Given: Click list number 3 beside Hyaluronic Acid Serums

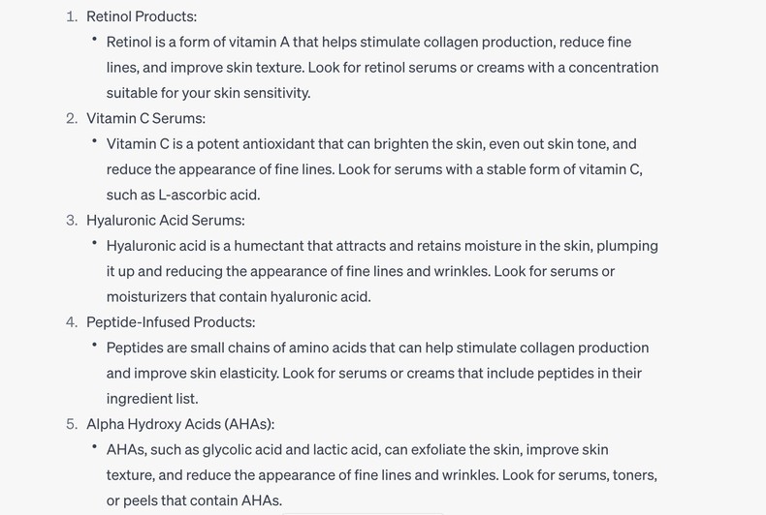Looking at the screenshot, I should (72, 221).
